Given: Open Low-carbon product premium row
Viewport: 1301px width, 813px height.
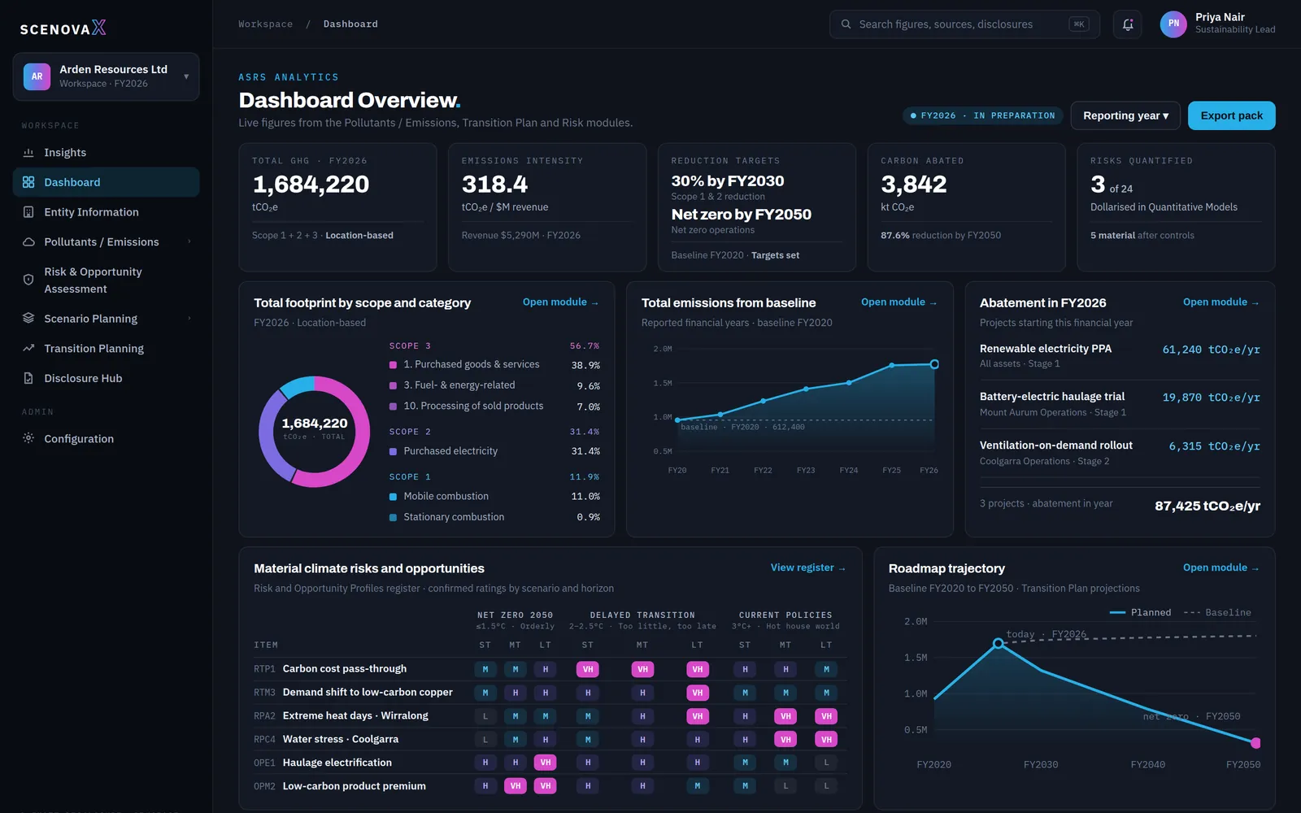Looking at the screenshot, I should pyautogui.click(x=550, y=786).
